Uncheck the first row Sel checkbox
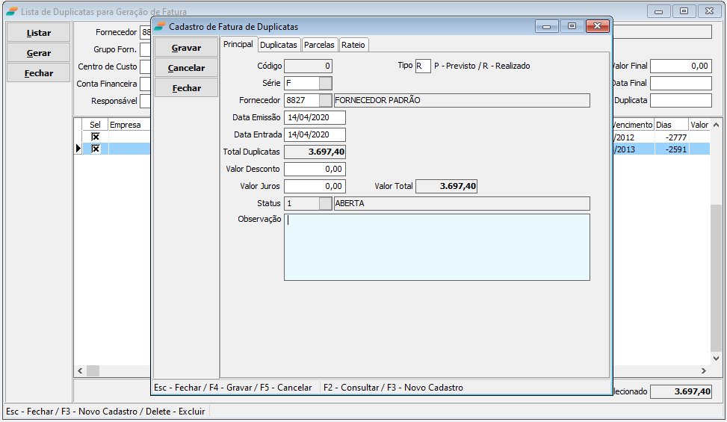This screenshot has height=422, width=727. [x=95, y=137]
